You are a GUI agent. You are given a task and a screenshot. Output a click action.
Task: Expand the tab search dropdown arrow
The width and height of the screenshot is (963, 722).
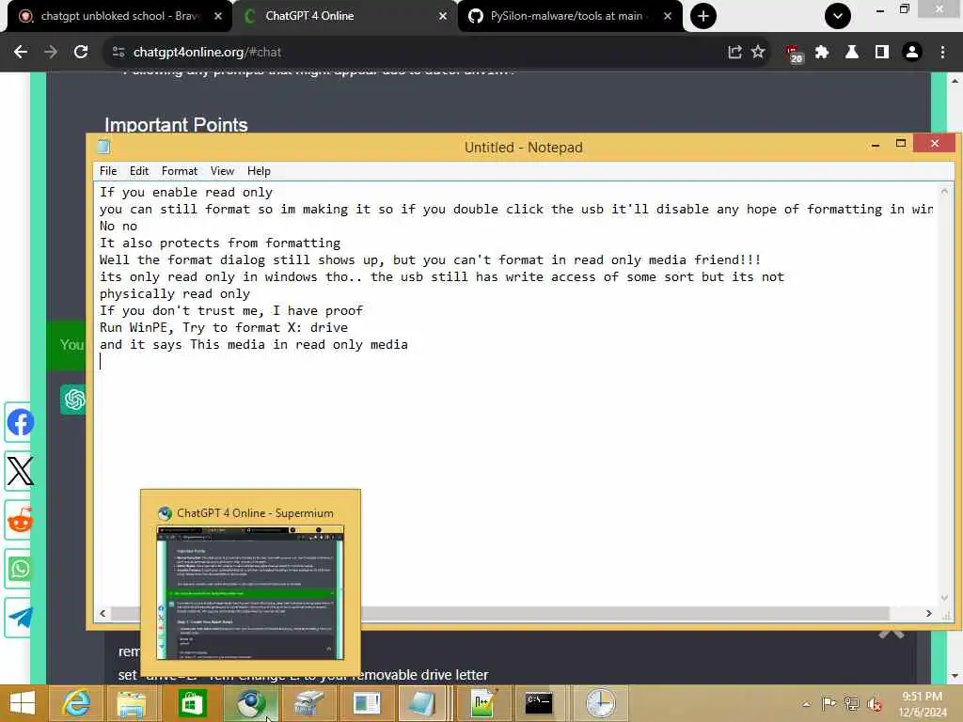pyautogui.click(x=838, y=16)
